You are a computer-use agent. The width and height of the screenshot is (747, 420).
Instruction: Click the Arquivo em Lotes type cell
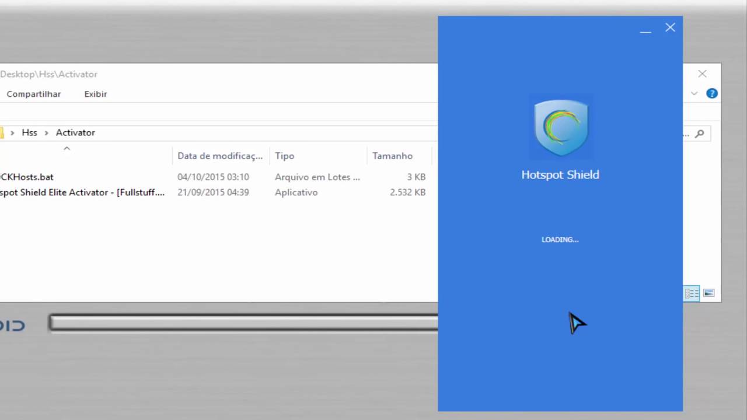pyautogui.click(x=317, y=177)
